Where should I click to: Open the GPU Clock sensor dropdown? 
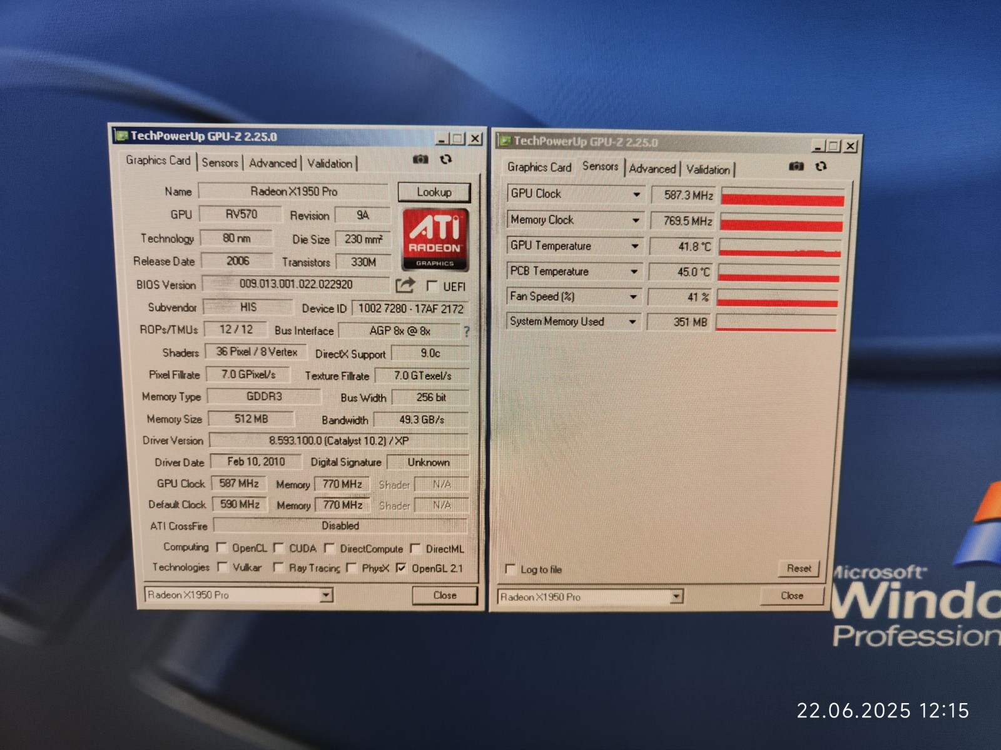coord(636,194)
